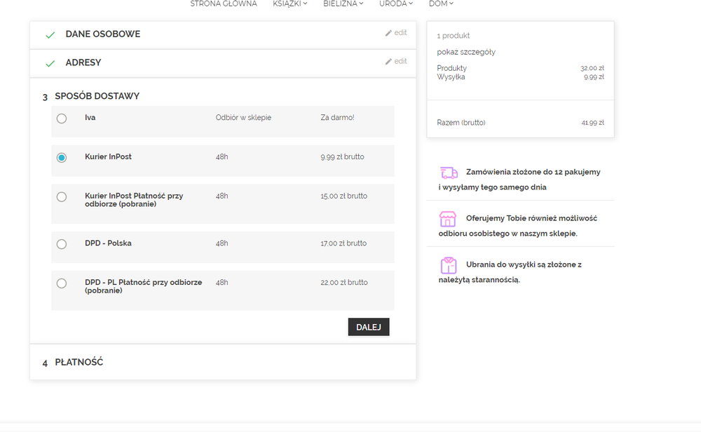This screenshot has height=435, width=701.
Task: Click the 9,99 zł brutto price
Action: point(343,157)
